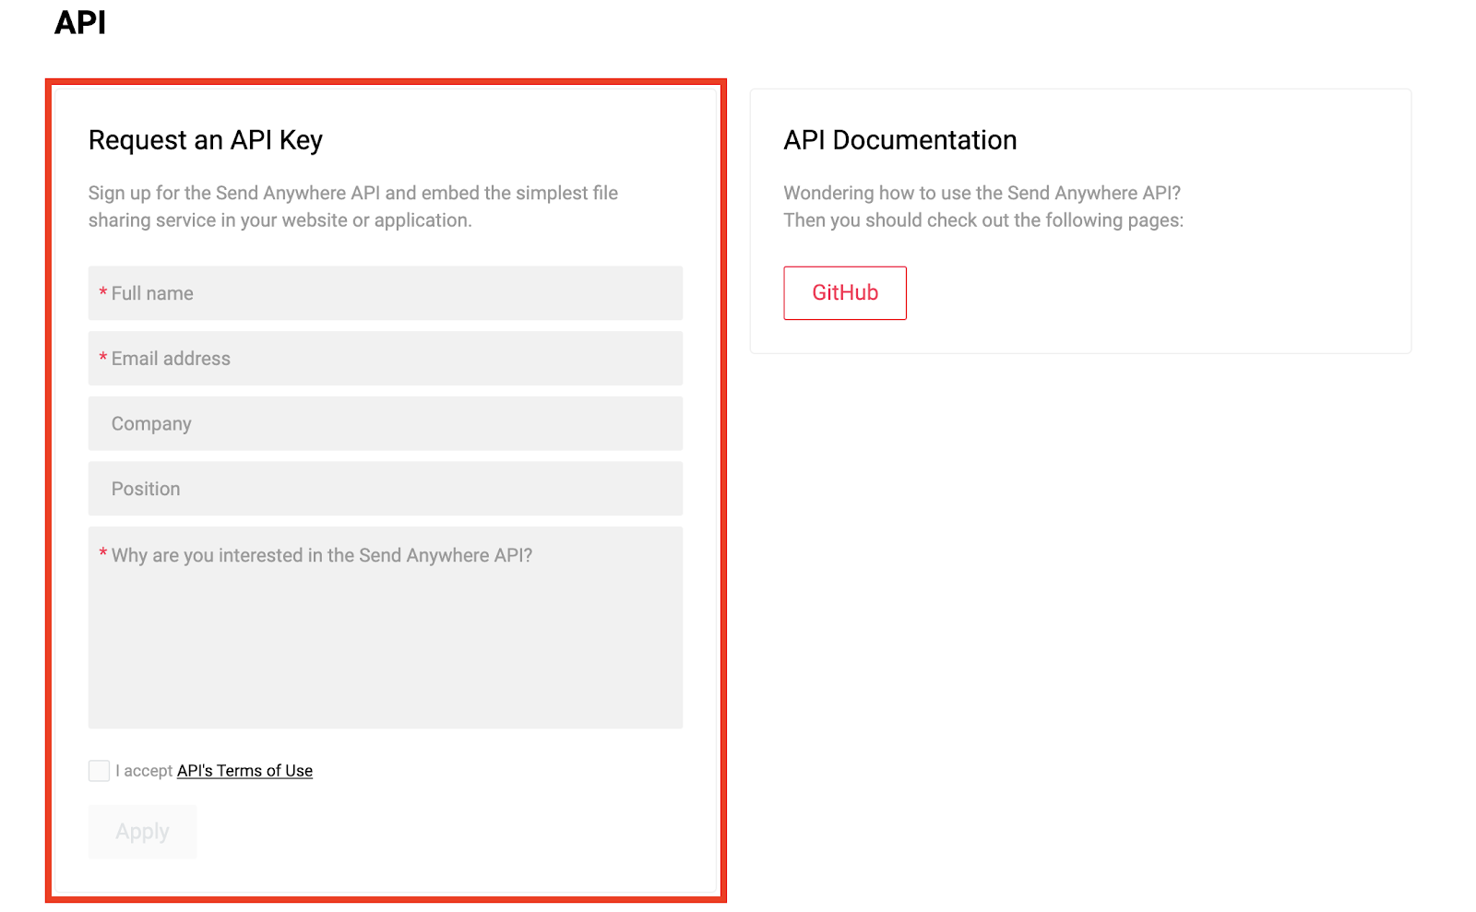Click the 'Why are you interested' textarea
Viewport: 1476px width, 912px height.
coord(386,628)
